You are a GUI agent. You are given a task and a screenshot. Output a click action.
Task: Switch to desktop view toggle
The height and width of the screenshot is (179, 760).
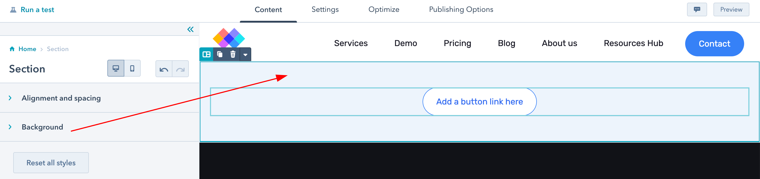point(116,68)
